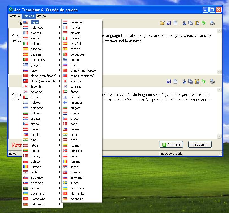Undo in the upper source toolbar
The image size is (229, 213).
204,23
